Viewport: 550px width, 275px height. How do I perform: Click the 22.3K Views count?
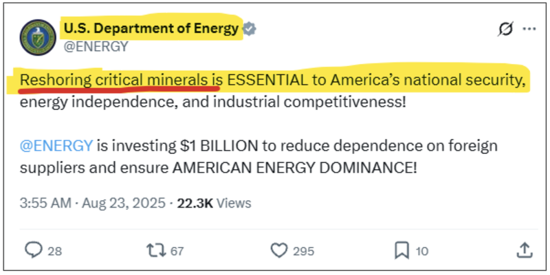214,203
